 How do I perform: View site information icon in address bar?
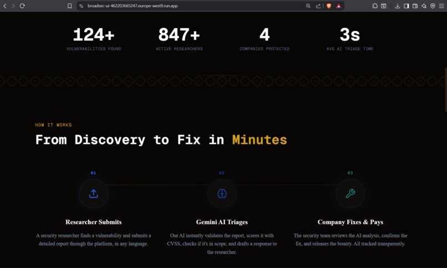coord(81,6)
